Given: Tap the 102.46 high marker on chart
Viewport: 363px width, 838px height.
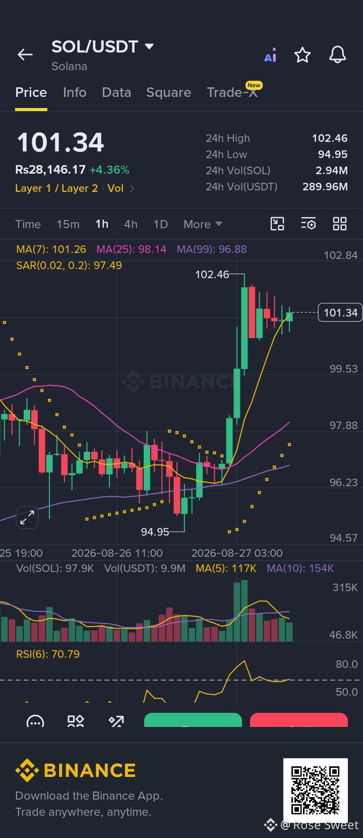Looking at the screenshot, I should (212, 275).
